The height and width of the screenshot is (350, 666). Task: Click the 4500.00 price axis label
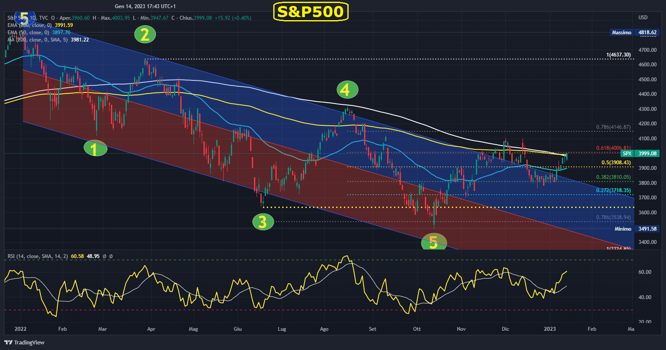click(x=647, y=80)
